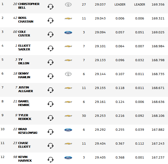The height and width of the screenshot is (164, 168).
Task: Select Kevin Harvick's headset audio icon
Action: (x=51, y=160)
